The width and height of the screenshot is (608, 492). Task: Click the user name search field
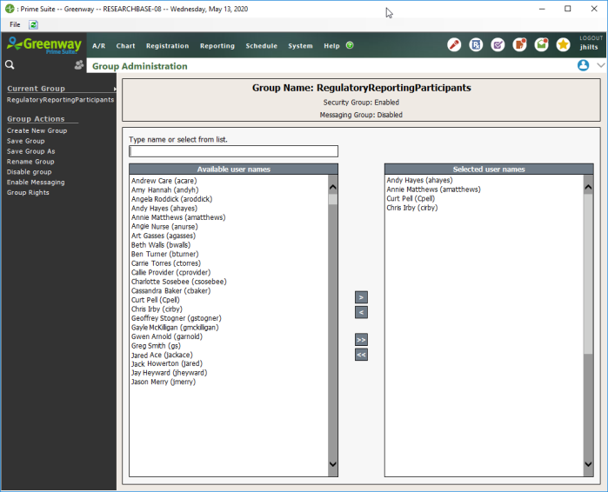(233, 151)
